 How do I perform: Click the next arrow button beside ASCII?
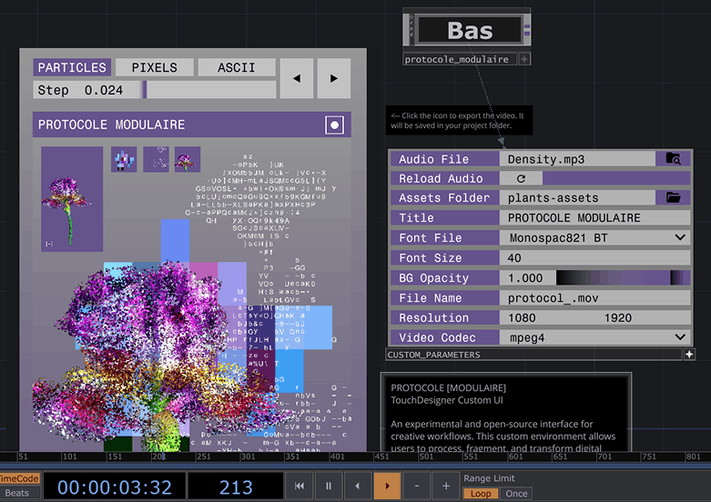pyautogui.click(x=334, y=78)
